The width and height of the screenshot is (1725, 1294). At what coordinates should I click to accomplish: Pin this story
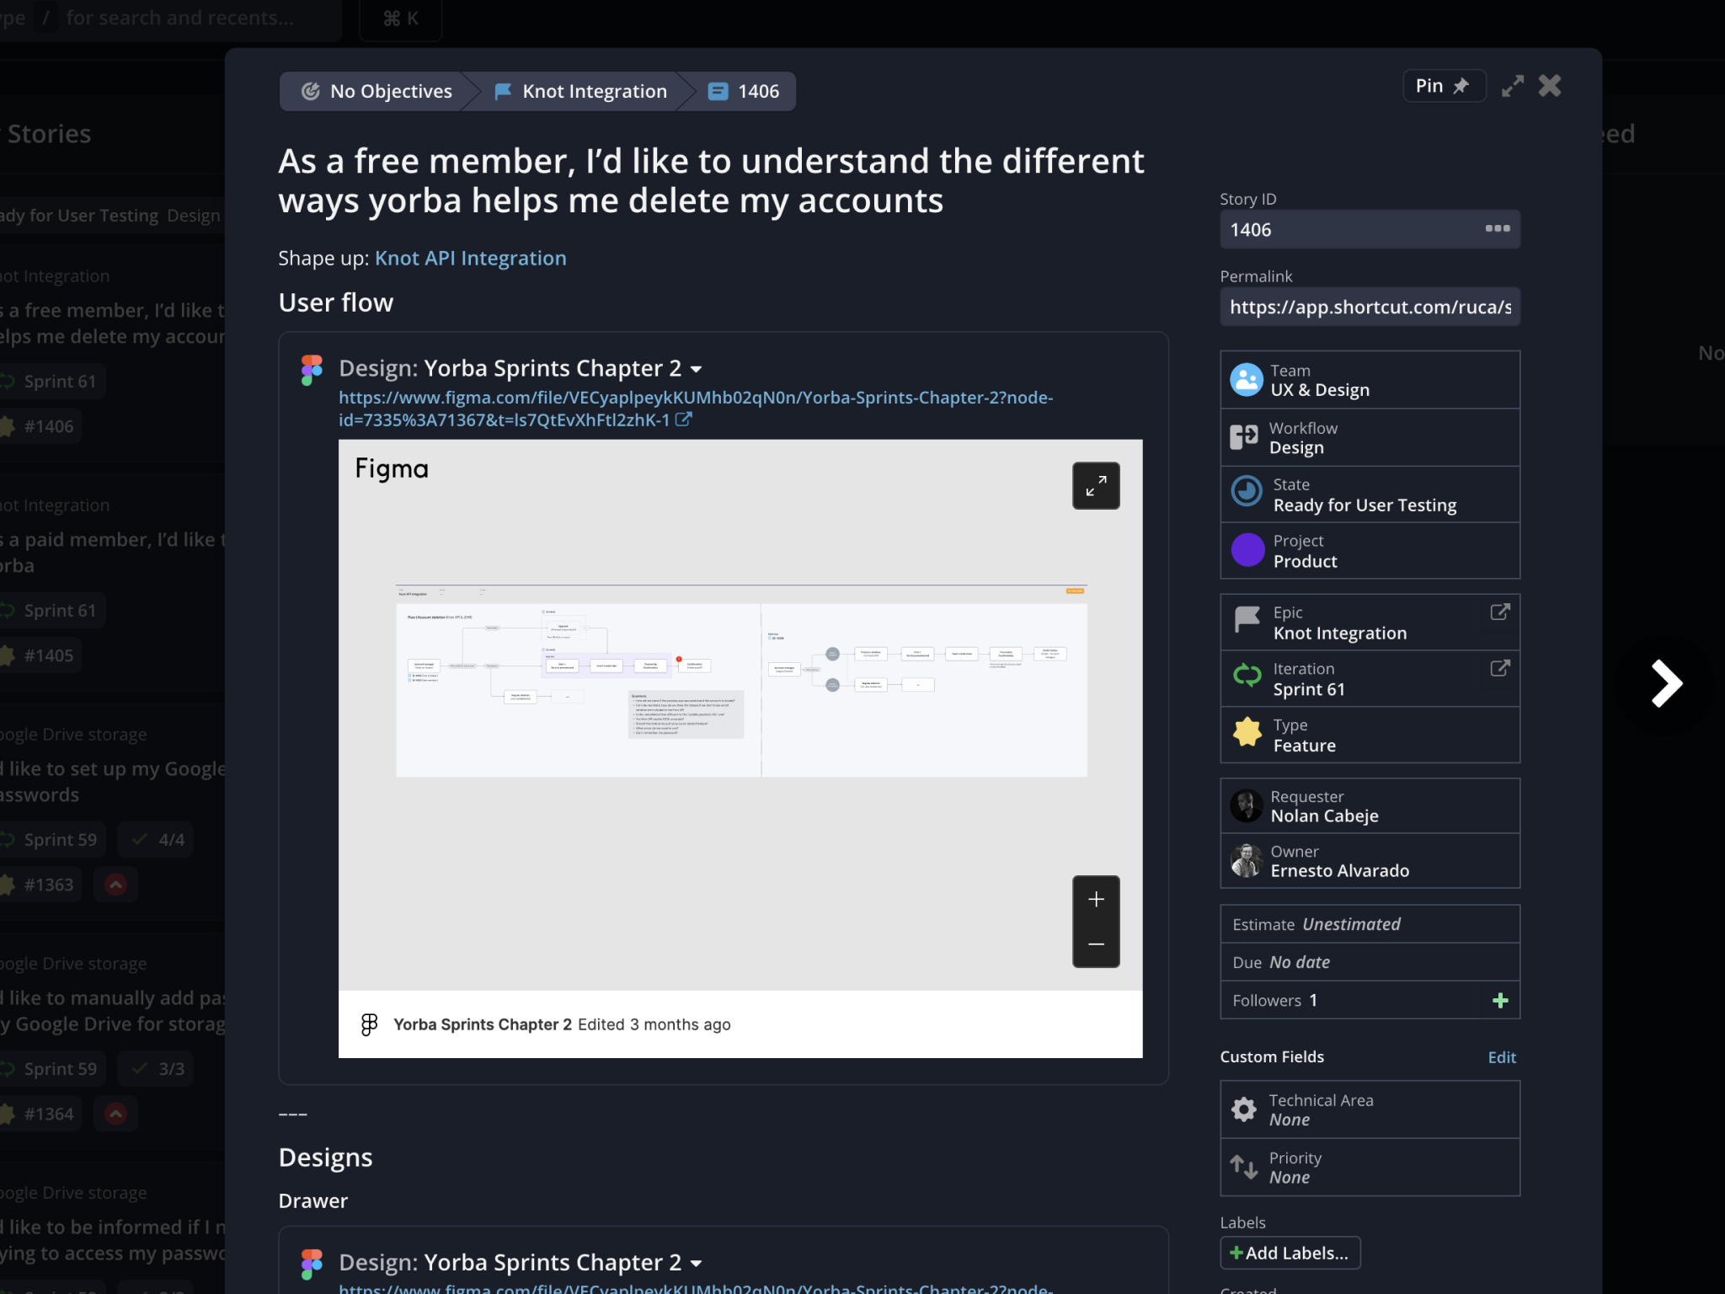tap(1443, 86)
